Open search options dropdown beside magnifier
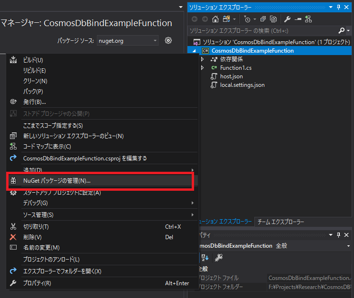The width and height of the screenshot is (354, 298). pos(348,31)
